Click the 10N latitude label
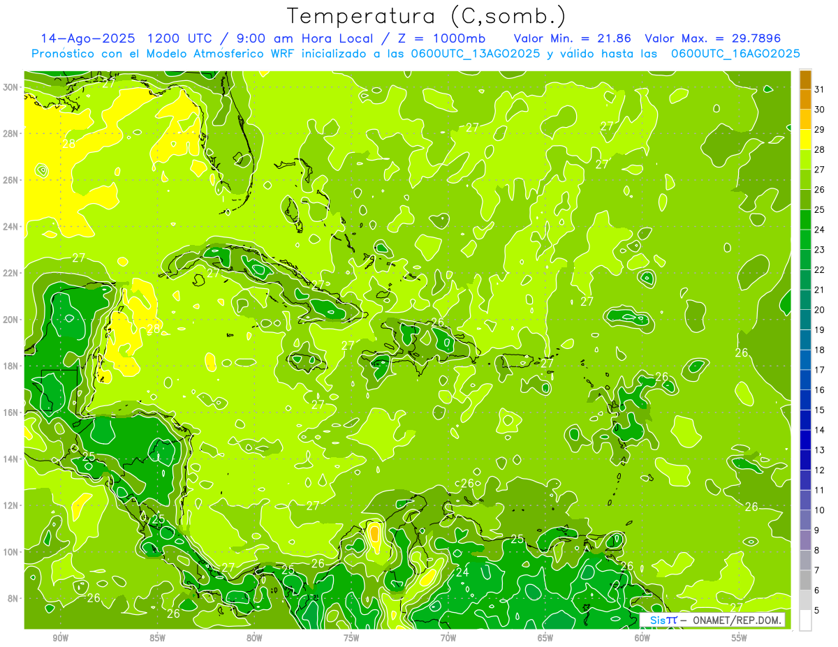This screenshot has width=838, height=647. pos(10,551)
